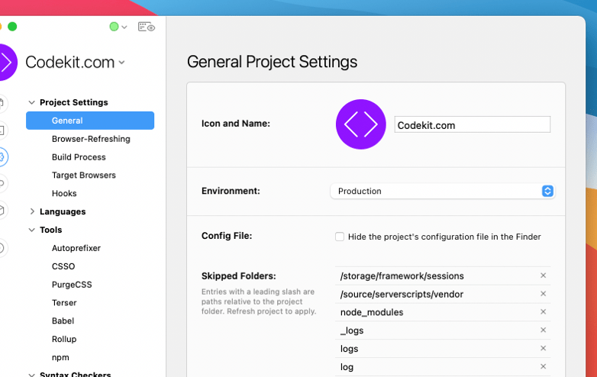Collapse the Tools section
Image resolution: width=597 pixels, height=377 pixels.
tap(32, 230)
